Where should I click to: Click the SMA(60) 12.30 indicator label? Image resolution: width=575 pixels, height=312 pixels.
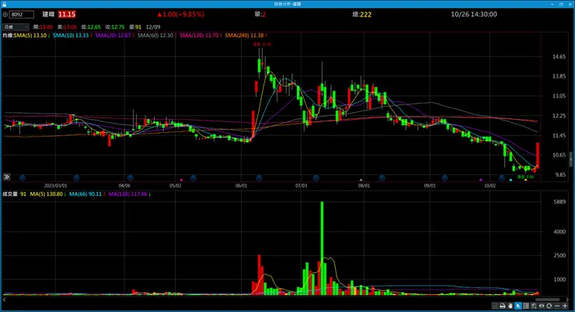pos(157,36)
